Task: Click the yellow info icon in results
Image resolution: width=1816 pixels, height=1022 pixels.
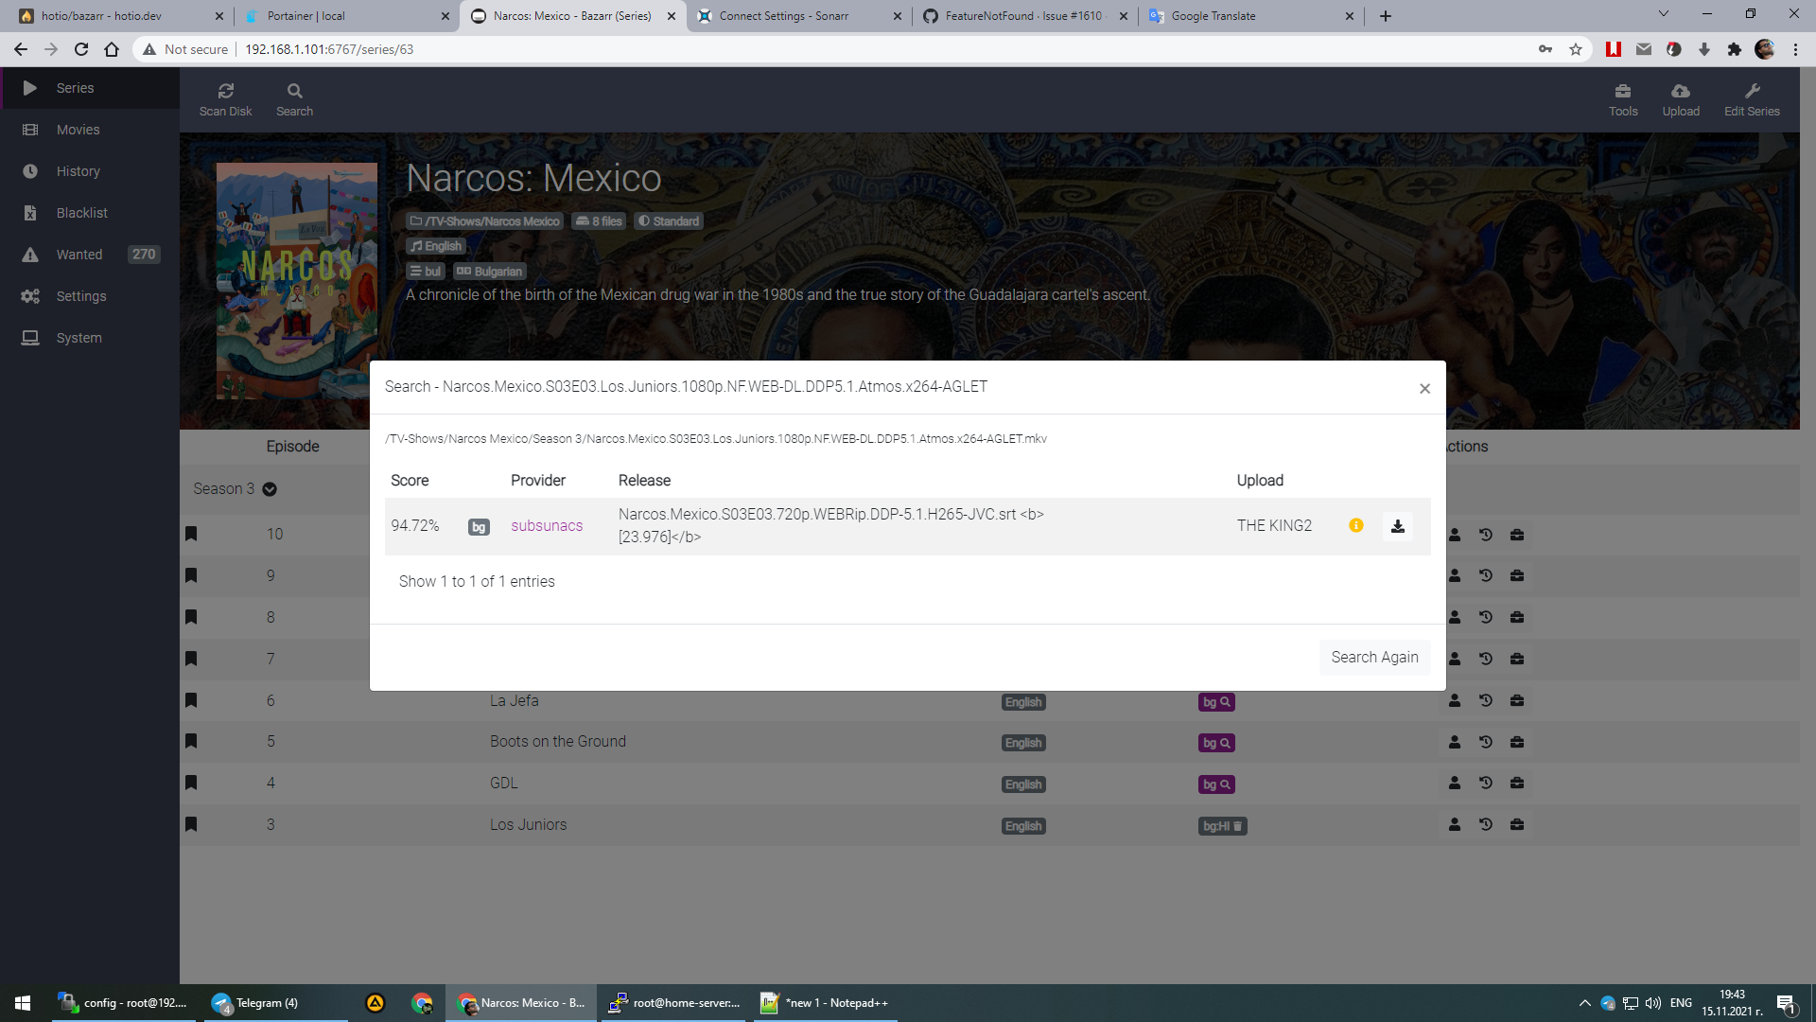Action: tap(1355, 526)
